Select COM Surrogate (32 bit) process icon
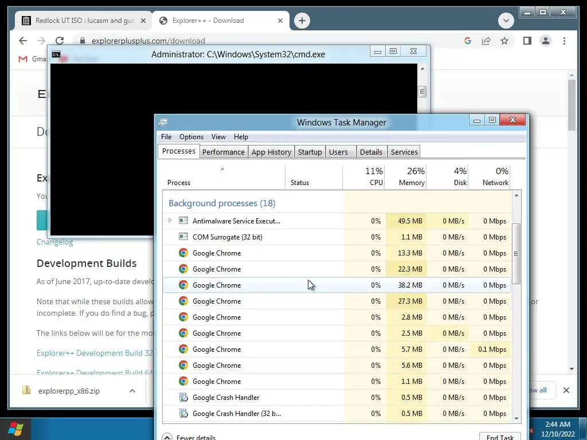587x440 pixels. (x=183, y=237)
